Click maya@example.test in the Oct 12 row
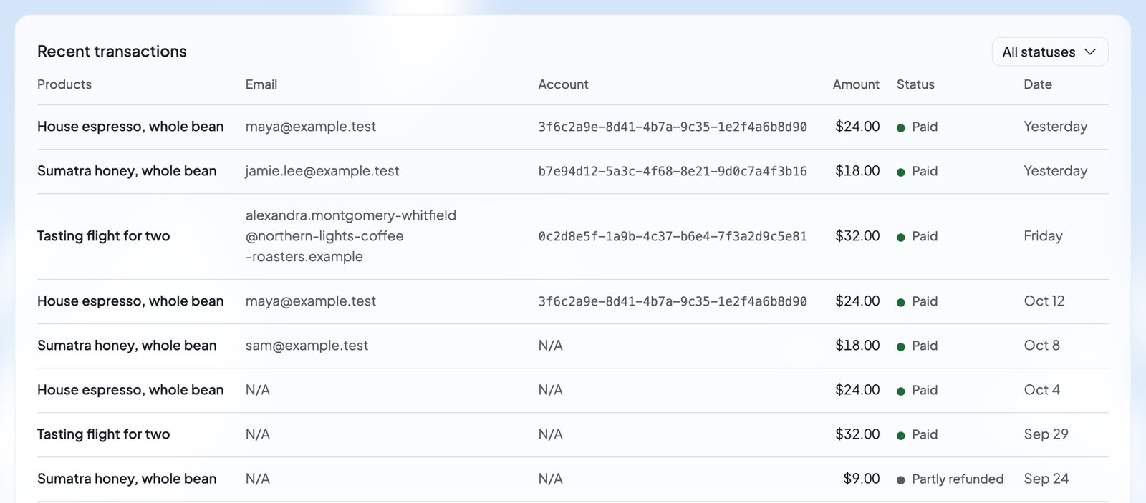Viewport: 1146px width, 503px height. click(311, 301)
